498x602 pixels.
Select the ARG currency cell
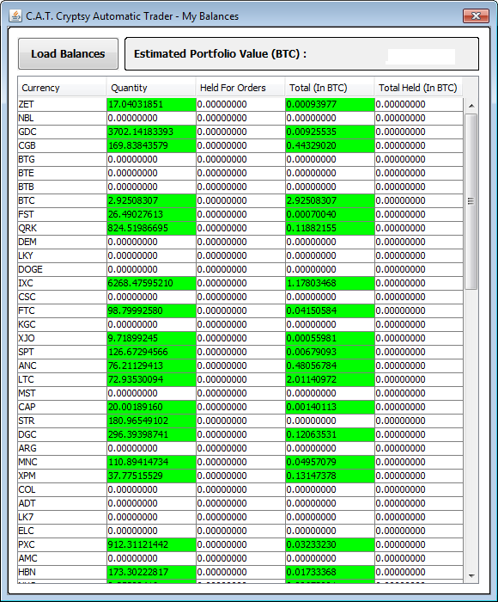pyautogui.click(x=62, y=448)
